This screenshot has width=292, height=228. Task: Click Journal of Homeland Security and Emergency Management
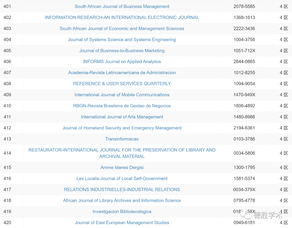(x=122, y=128)
